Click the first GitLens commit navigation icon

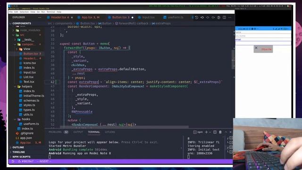click(x=202, y=17)
